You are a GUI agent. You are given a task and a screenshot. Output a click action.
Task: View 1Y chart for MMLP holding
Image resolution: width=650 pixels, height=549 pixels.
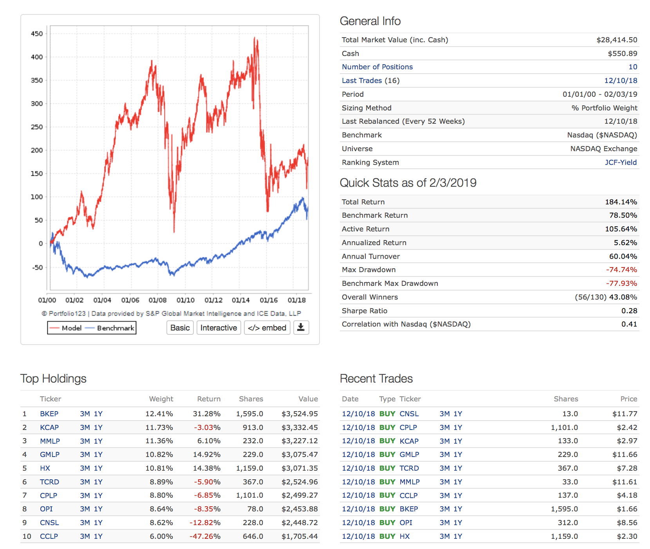[98, 441]
